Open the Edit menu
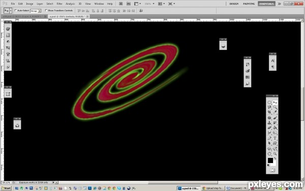The height and width of the screenshot is (191, 305). 20,4
